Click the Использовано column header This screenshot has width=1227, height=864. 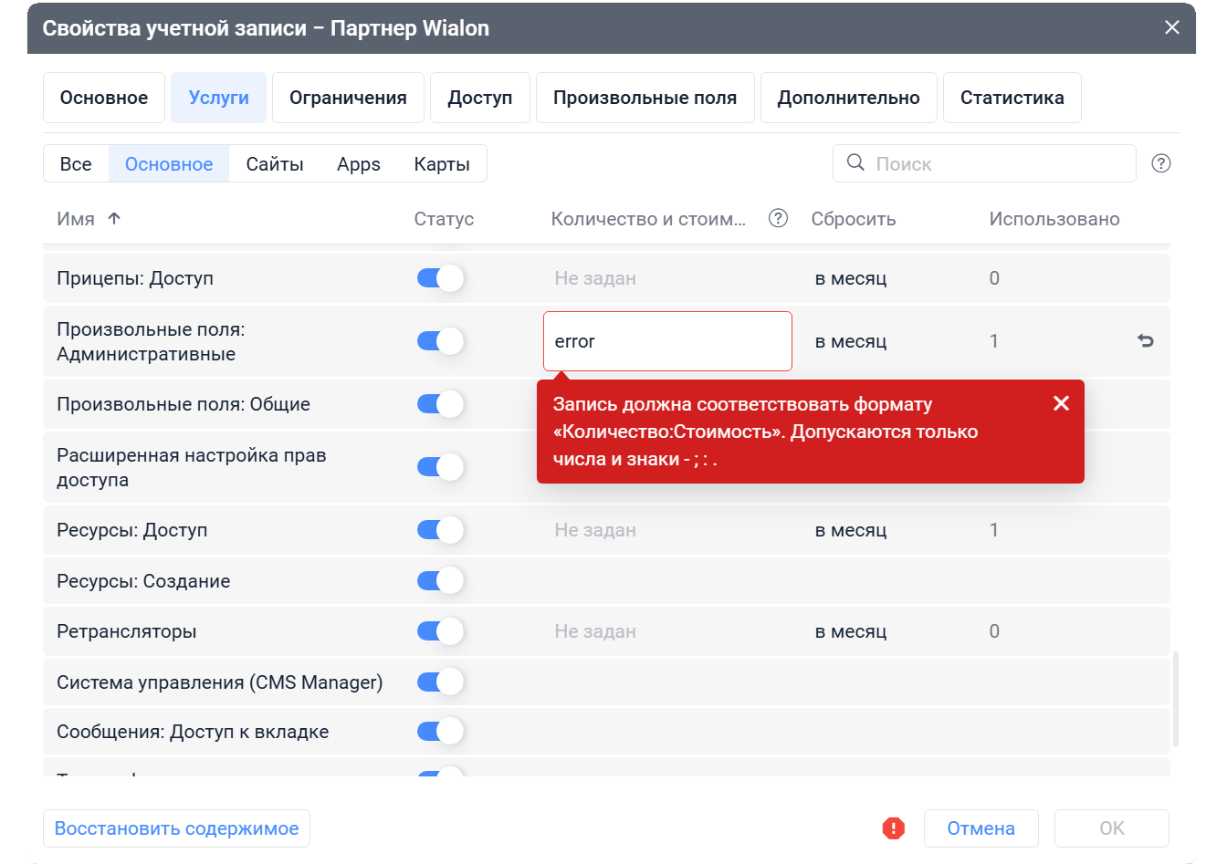1054,219
